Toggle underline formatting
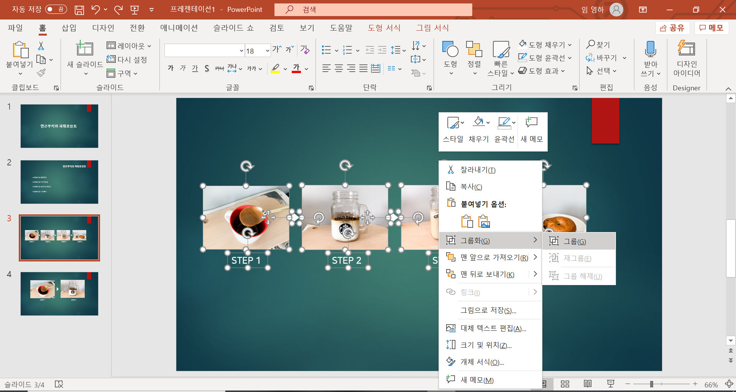The height and width of the screenshot is (392, 736). pyautogui.click(x=195, y=68)
